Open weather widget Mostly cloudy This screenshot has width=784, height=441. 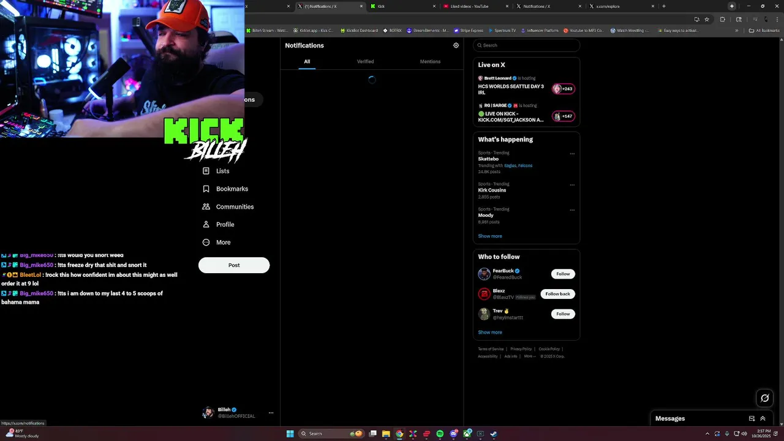point(22,434)
